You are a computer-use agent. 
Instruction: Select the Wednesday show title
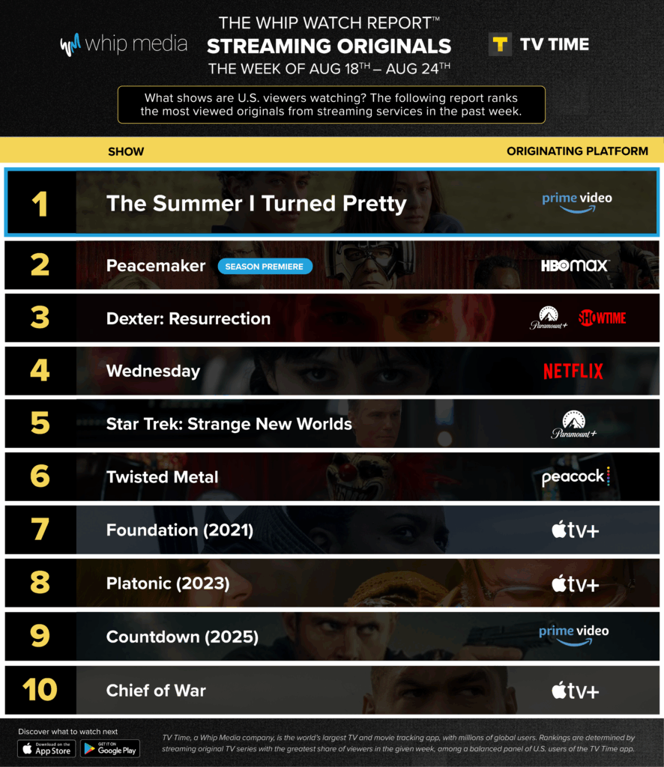pos(153,372)
